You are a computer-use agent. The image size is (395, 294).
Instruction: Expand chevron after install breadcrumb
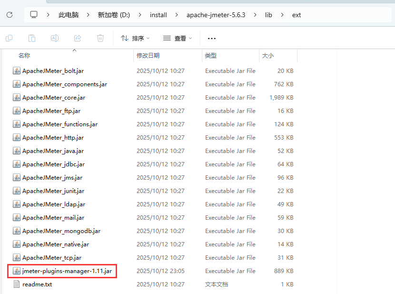click(x=177, y=15)
